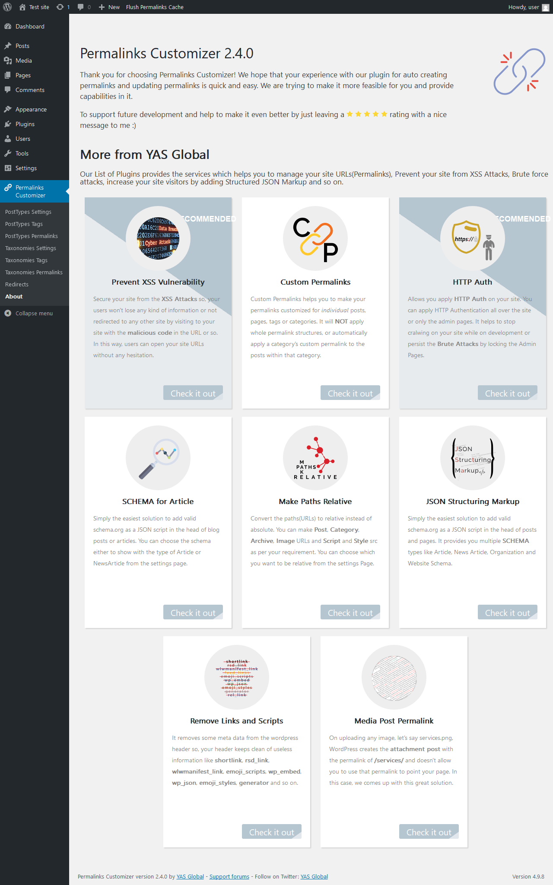The image size is (553, 885).
Task: Check out the Make Paths Relative plugin
Action: pos(350,612)
